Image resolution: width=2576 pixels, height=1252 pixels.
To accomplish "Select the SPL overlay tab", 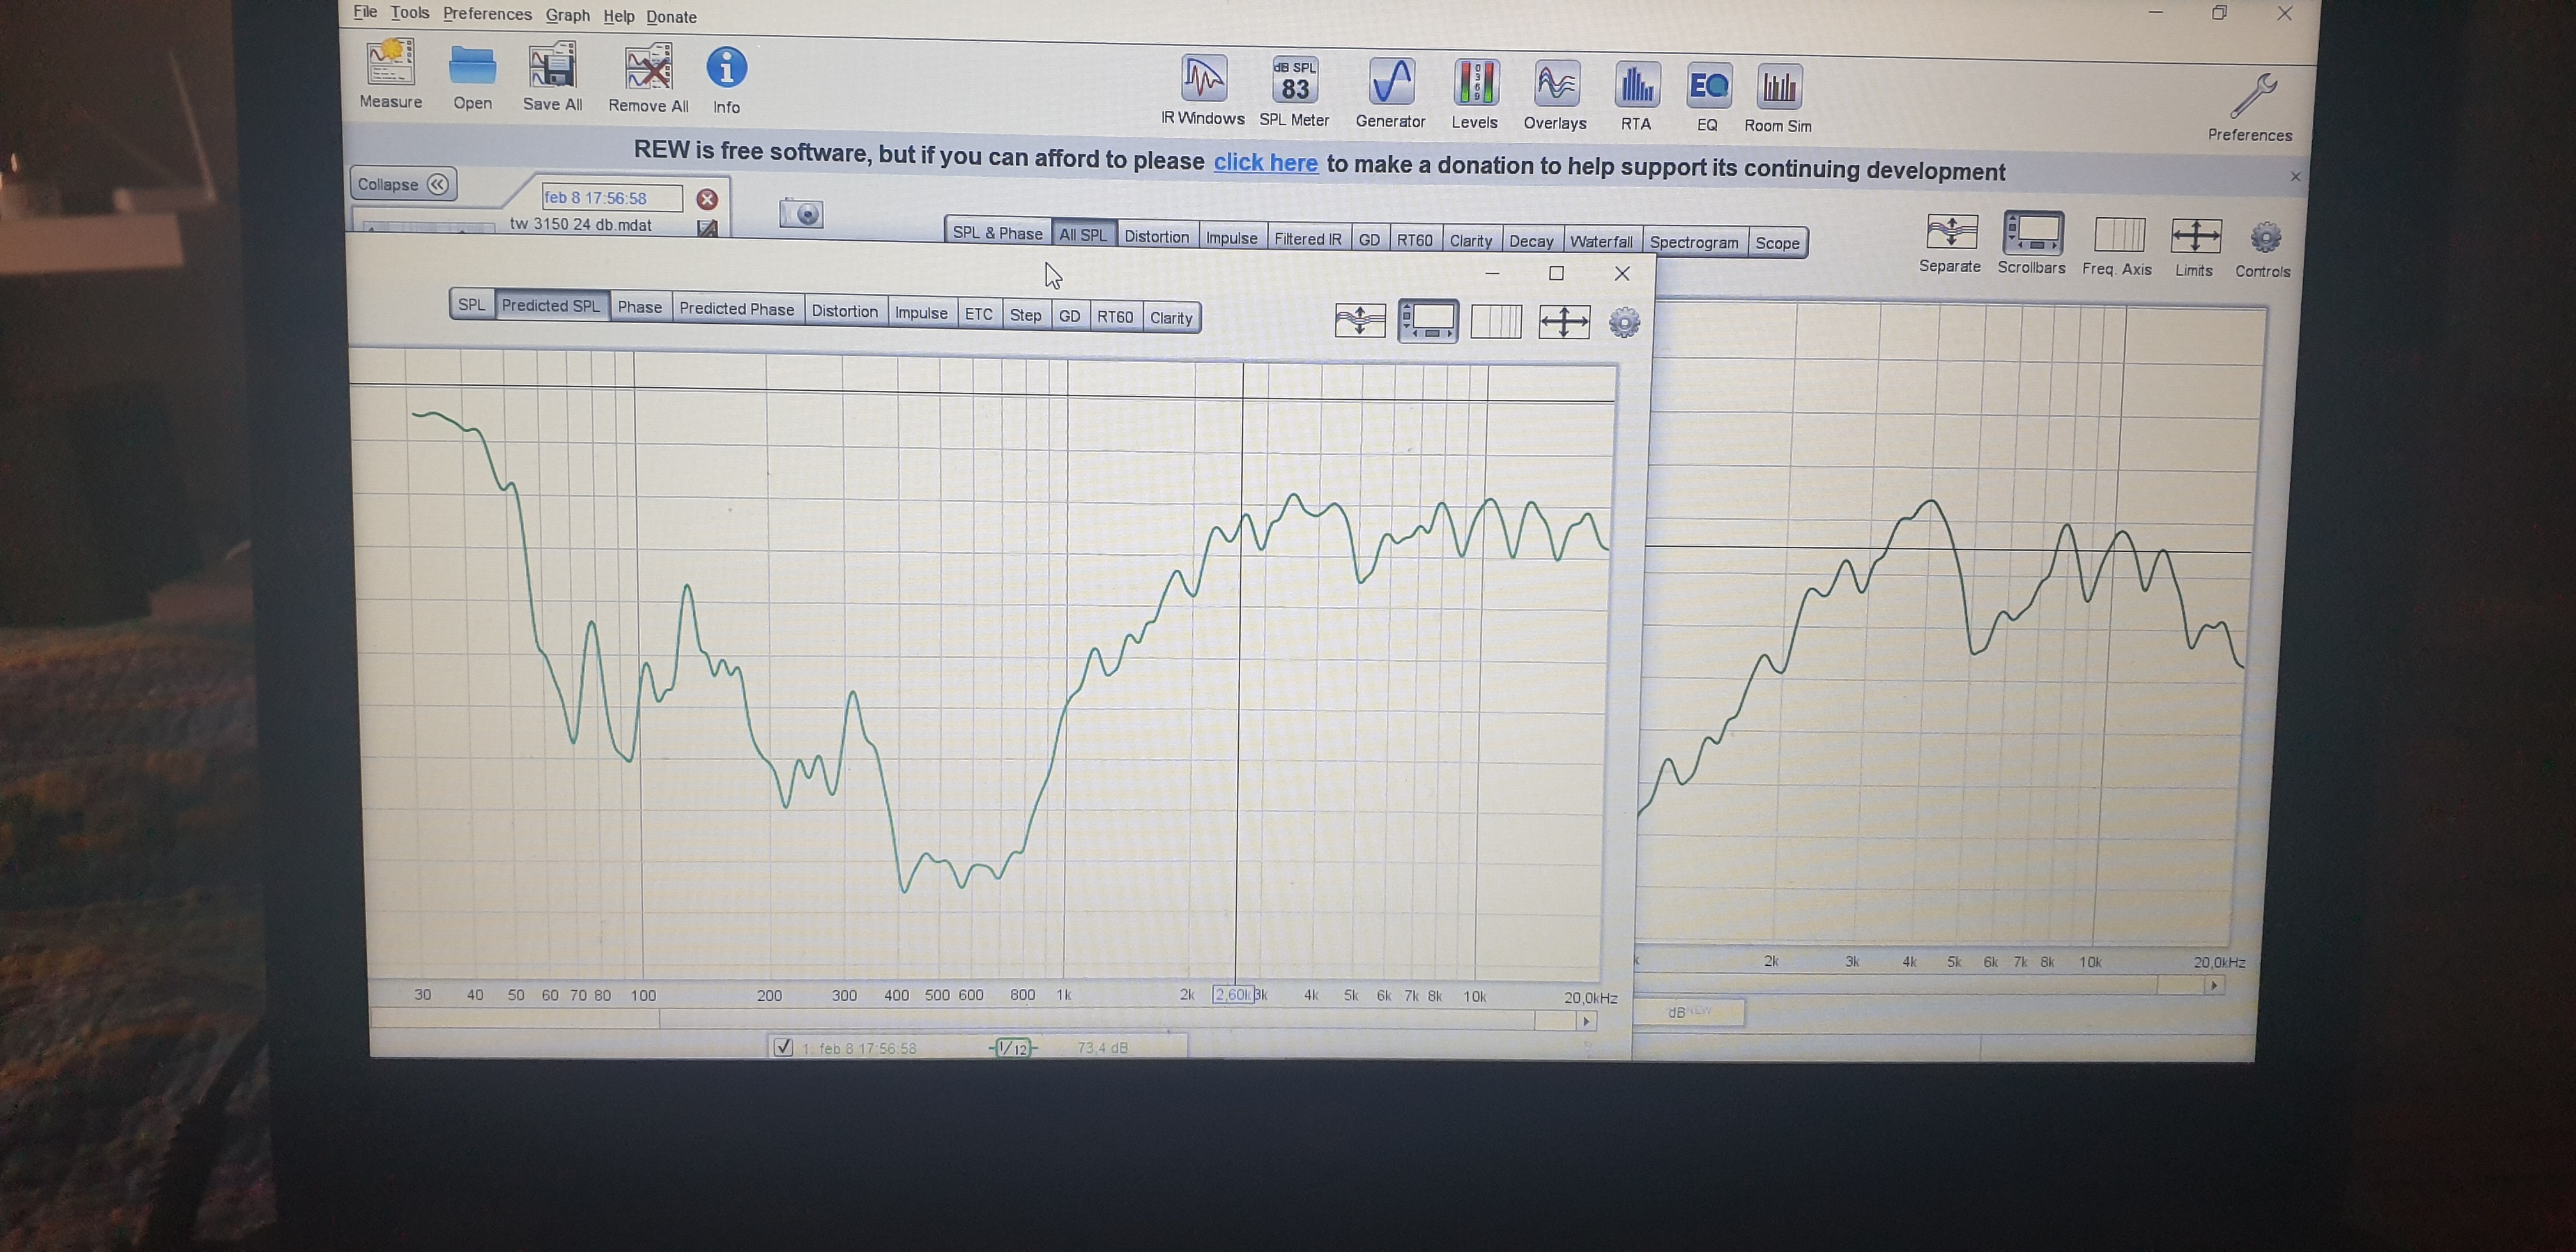I will pos(471,304).
